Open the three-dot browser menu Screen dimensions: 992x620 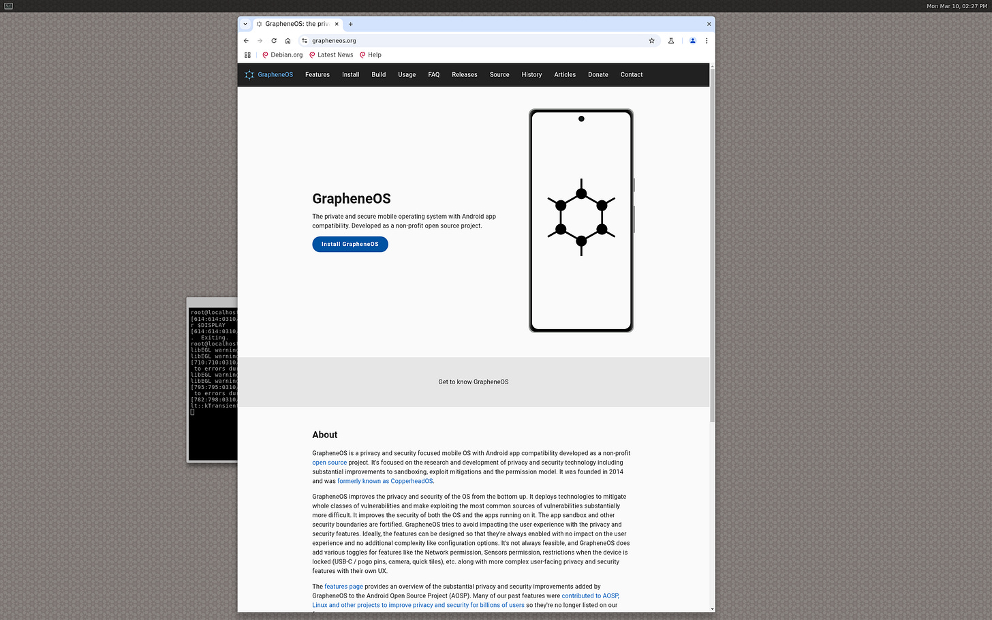click(x=707, y=41)
